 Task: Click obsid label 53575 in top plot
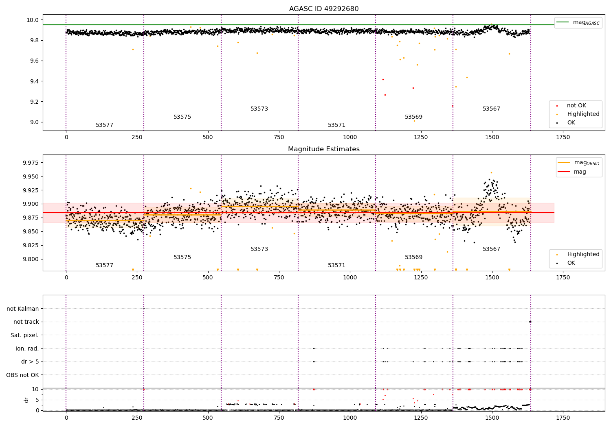[182, 117]
